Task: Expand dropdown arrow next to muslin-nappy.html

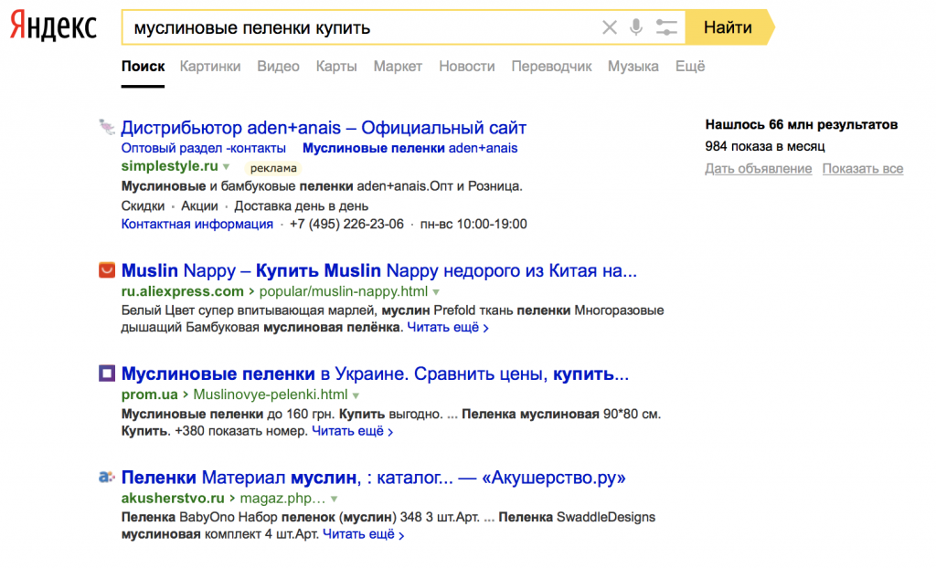Action: [x=436, y=292]
